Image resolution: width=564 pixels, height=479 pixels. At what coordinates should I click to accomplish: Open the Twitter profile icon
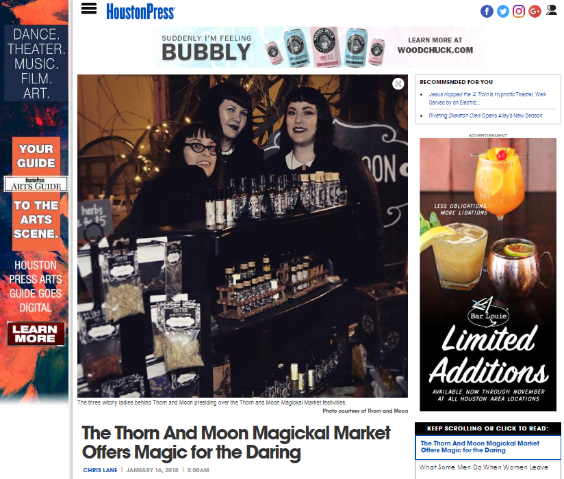point(503,11)
